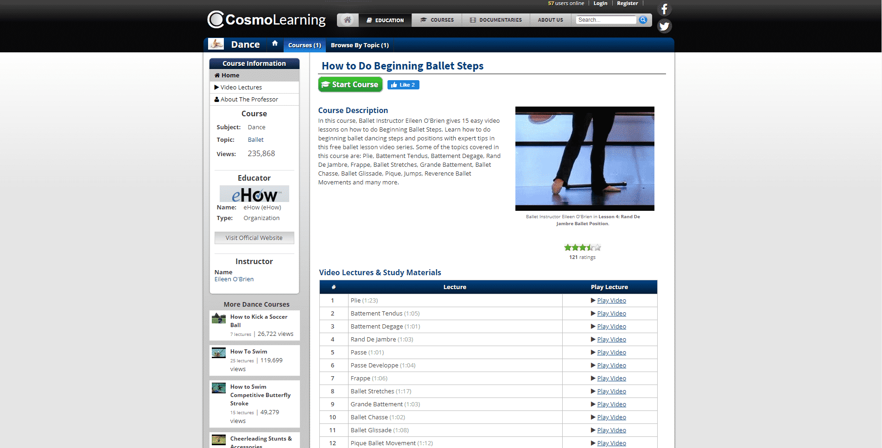Click the 235,868 views count
This screenshot has width=882, height=448.
[261, 153]
